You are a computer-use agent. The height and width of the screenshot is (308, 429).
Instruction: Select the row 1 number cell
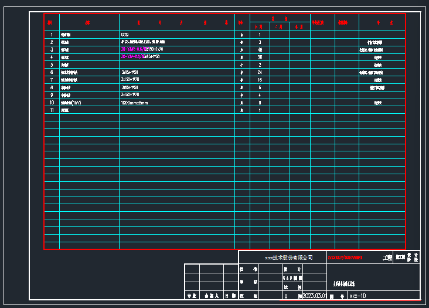(x=52, y=35)
